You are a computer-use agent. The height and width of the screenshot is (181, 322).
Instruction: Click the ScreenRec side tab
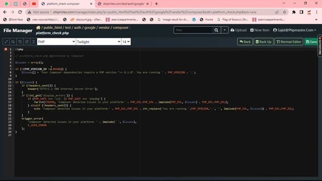tap(320, 46)
